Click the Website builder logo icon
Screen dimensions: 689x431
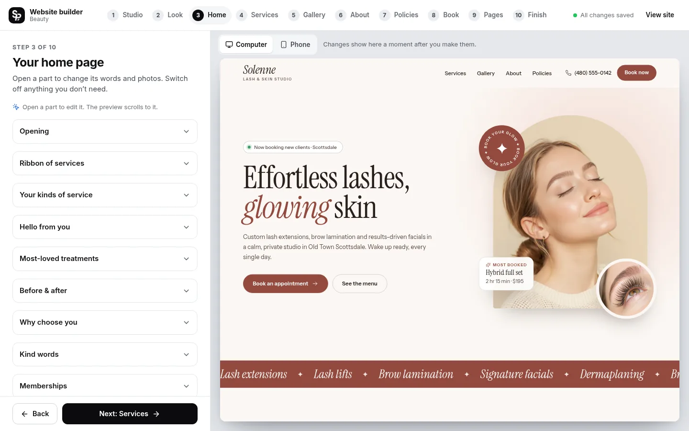[x=17, y=15]
